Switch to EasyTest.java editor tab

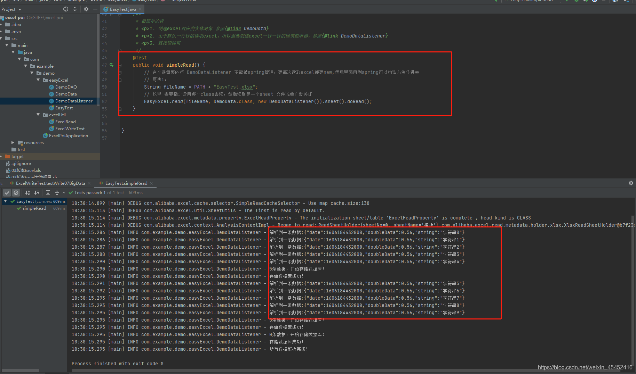pos(123,9)
